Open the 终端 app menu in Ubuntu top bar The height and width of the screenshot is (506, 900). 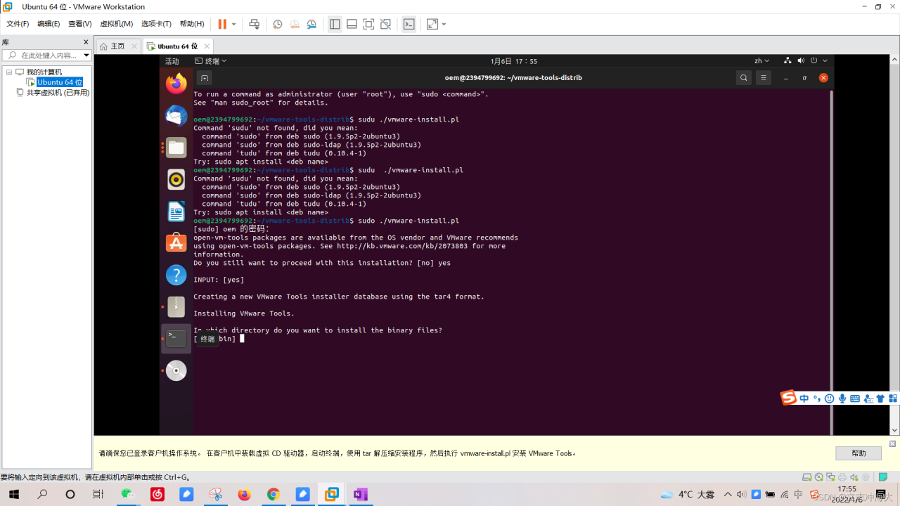click(x=210, y=61)
